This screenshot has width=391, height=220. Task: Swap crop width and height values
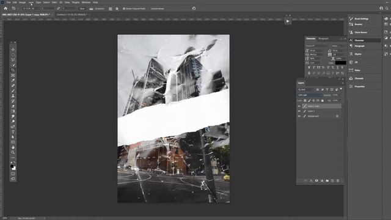click(58, 9)
